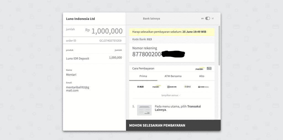This screenshot has width=283, height=140.
Task: Switch language to 'en' label
Action: [202, 19]
